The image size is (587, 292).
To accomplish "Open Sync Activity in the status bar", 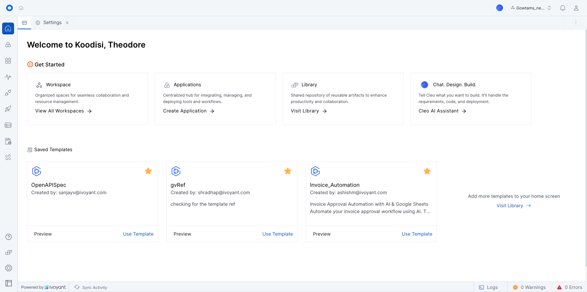I will pyautogui.click(x=91, y=287).
